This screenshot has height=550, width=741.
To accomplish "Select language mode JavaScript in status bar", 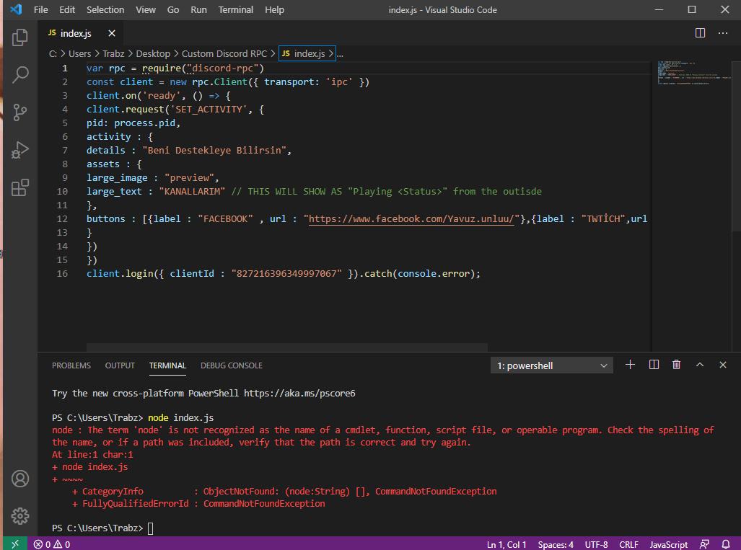I will [x=668, y=544].
